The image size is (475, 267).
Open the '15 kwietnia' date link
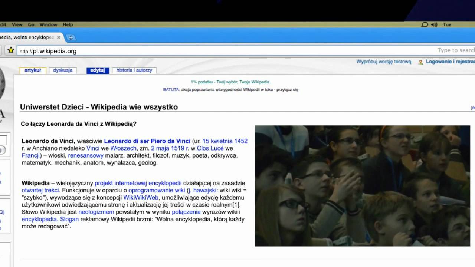click(x=217, y=141)
